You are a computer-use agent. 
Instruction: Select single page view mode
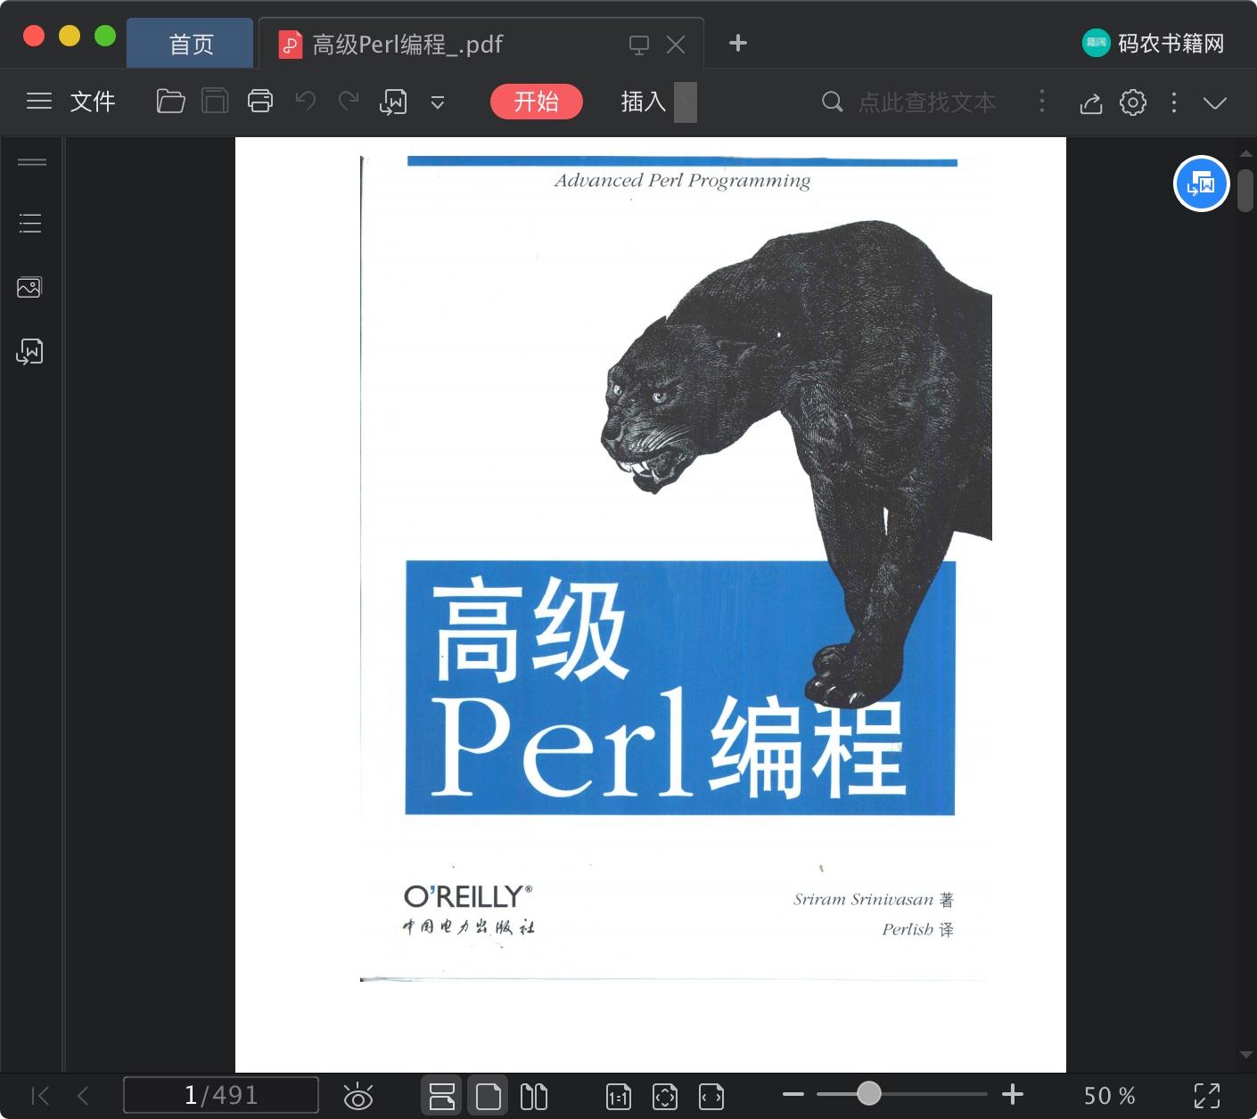click(x=488, y=1096)
